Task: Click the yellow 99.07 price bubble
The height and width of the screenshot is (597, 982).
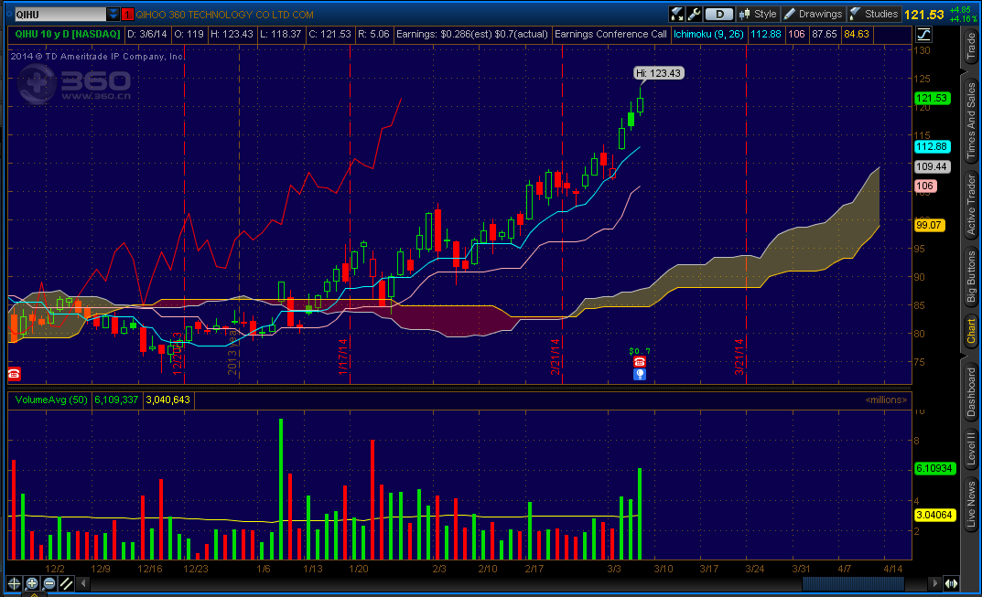Action: coord(930,225)
